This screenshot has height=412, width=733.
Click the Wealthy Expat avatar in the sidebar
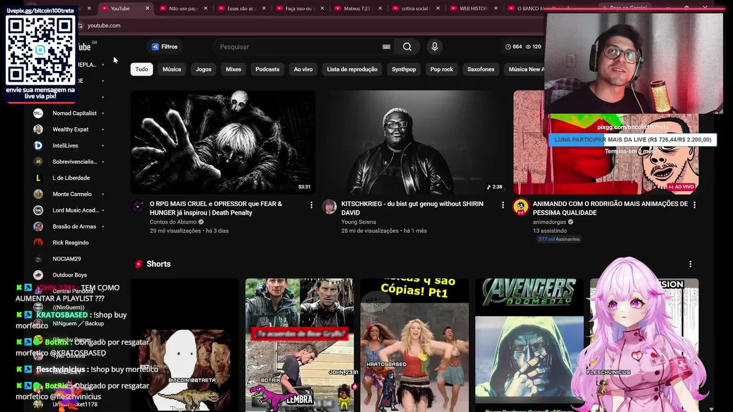tap(38, 129)
